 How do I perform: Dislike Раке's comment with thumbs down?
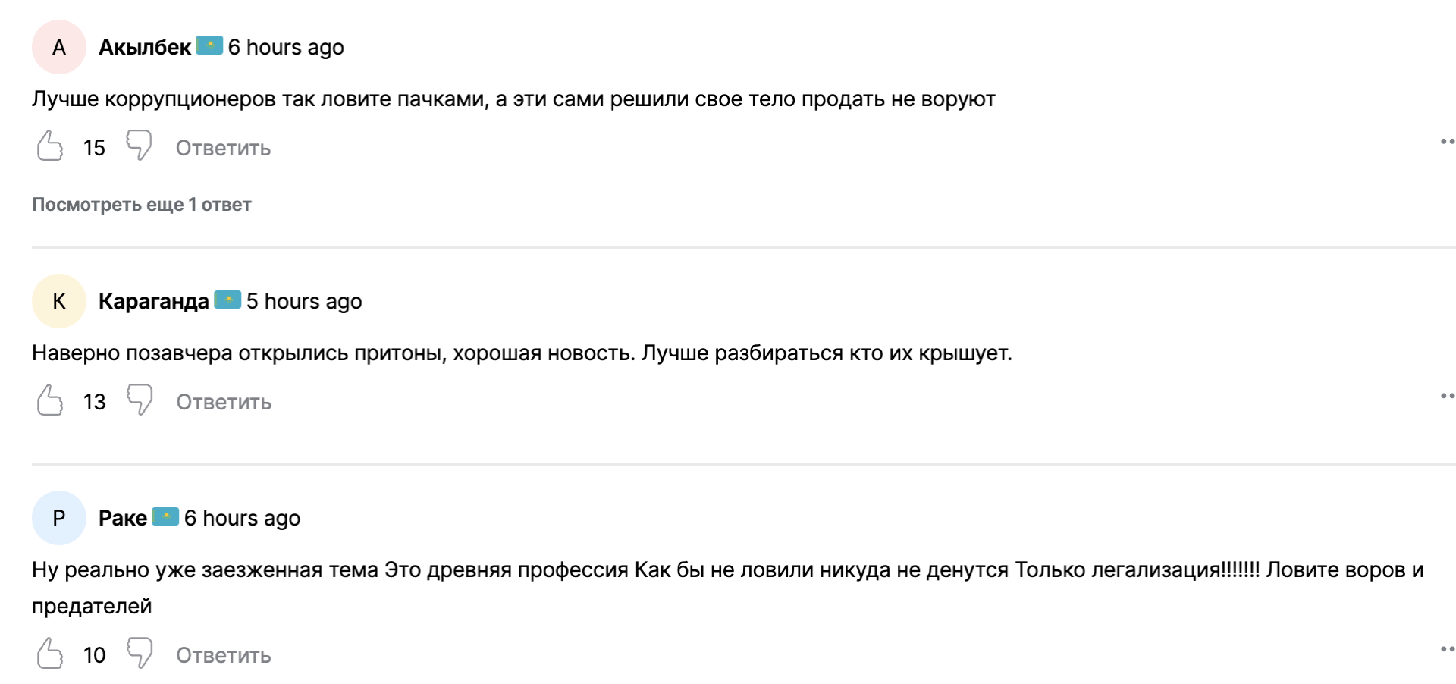tap(140, 652)
